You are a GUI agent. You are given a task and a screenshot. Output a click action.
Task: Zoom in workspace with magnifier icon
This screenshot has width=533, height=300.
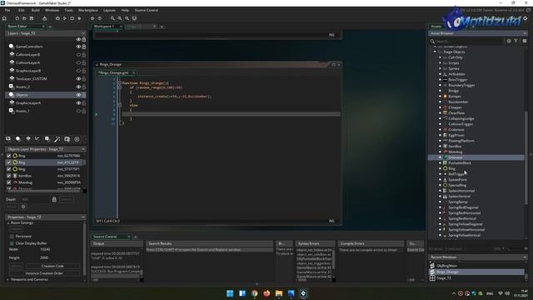click(127, 18)
